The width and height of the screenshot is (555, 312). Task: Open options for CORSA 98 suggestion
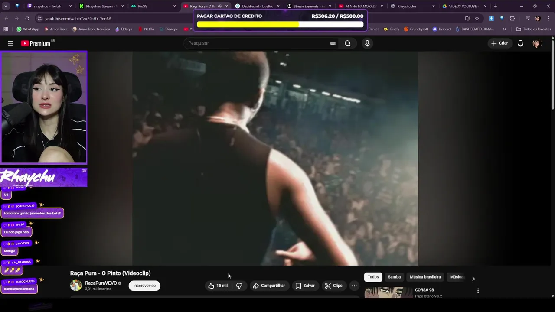click(478, 291)
